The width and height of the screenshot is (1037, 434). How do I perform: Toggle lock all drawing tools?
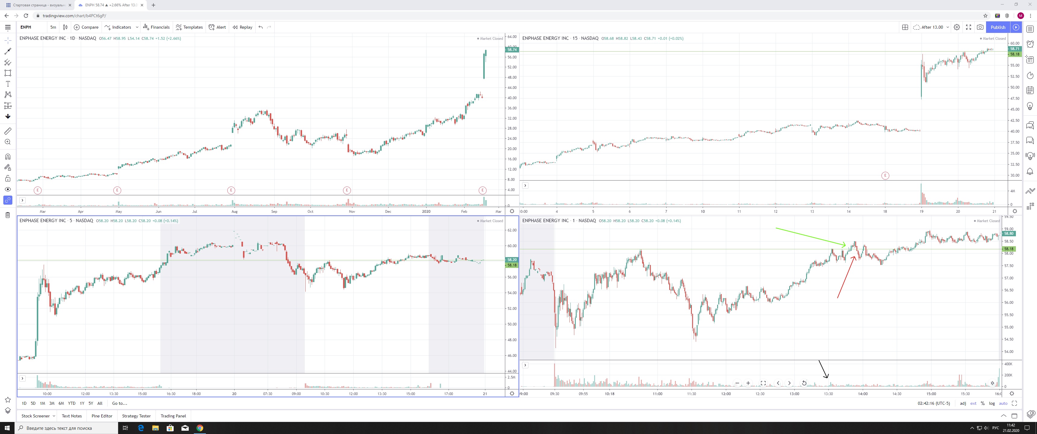click(8, 178)
